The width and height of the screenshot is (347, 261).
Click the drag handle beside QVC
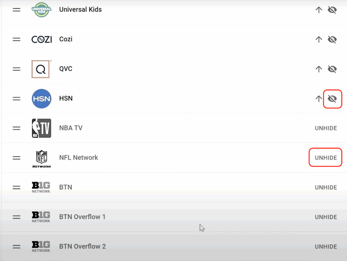click(17, 69)
